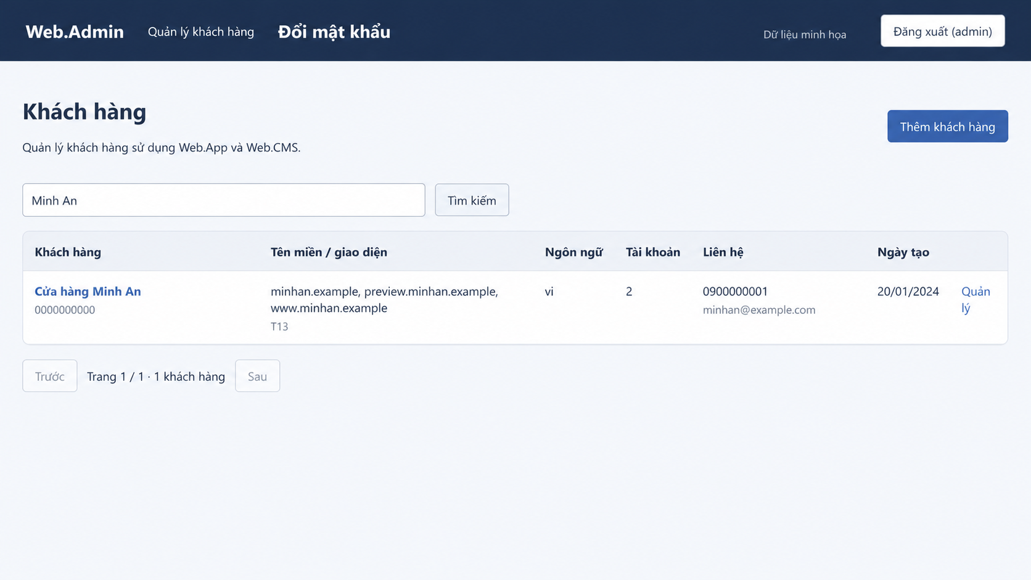Open the Web.Admin home logo
This screenshot has height=580, width=1031.
point(75,31)
